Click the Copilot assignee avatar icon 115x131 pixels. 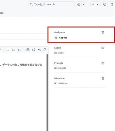coord(56,38)
